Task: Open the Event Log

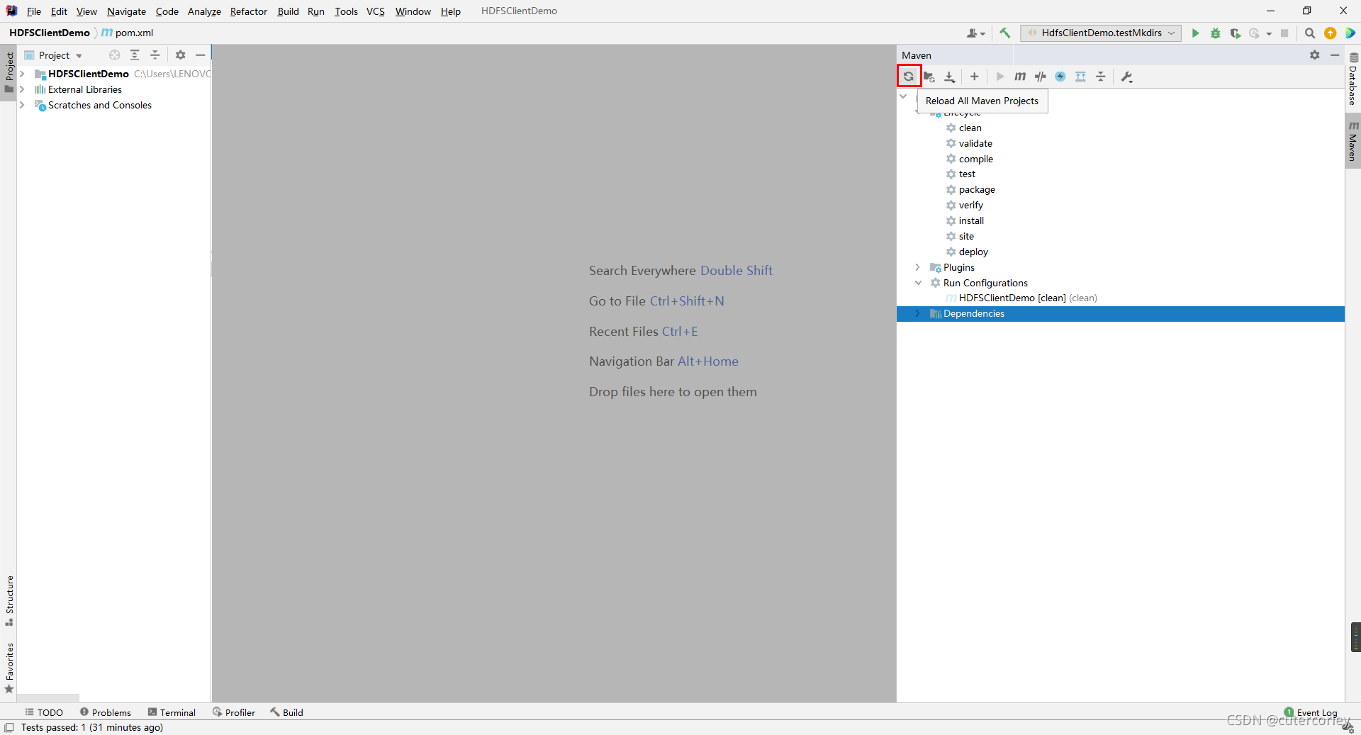Action: pos(1311,712)
